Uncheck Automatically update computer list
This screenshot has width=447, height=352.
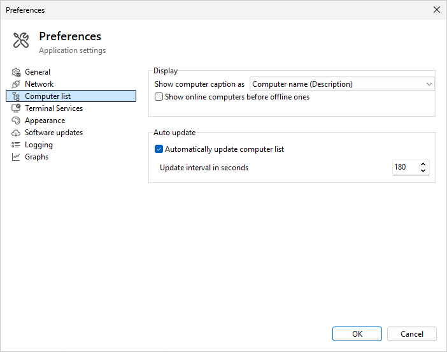tap(159, 149)
